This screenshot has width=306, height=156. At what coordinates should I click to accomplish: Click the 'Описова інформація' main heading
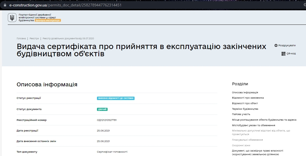pos(47,84)
